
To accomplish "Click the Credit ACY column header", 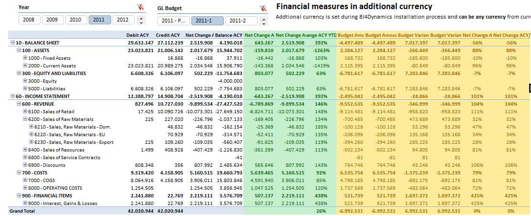I will click(x=167, y=35).
